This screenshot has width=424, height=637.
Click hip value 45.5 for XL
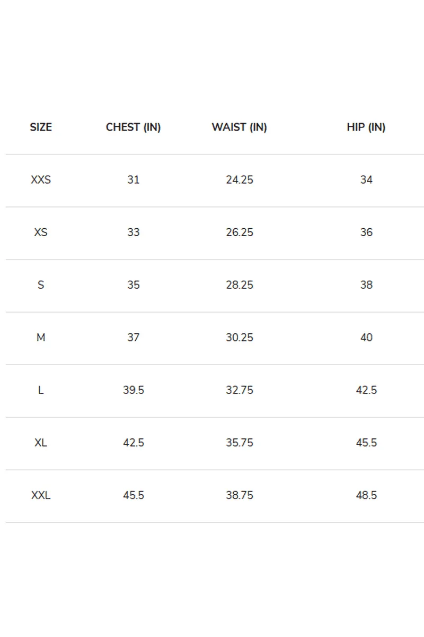pyautogui.click(x=366, y=443)
